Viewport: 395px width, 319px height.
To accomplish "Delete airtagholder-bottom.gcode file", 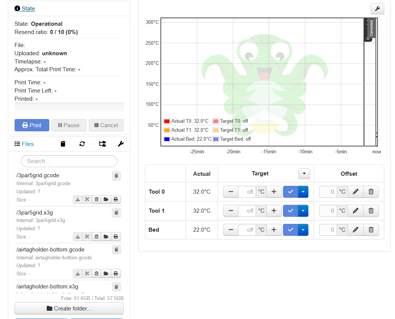I will 96,273.
